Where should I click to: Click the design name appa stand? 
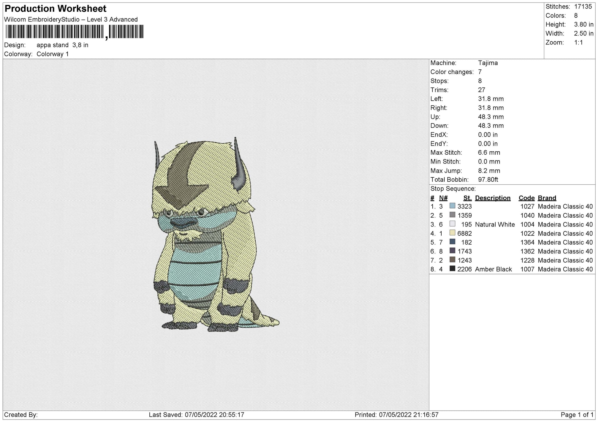pos(52,45)
